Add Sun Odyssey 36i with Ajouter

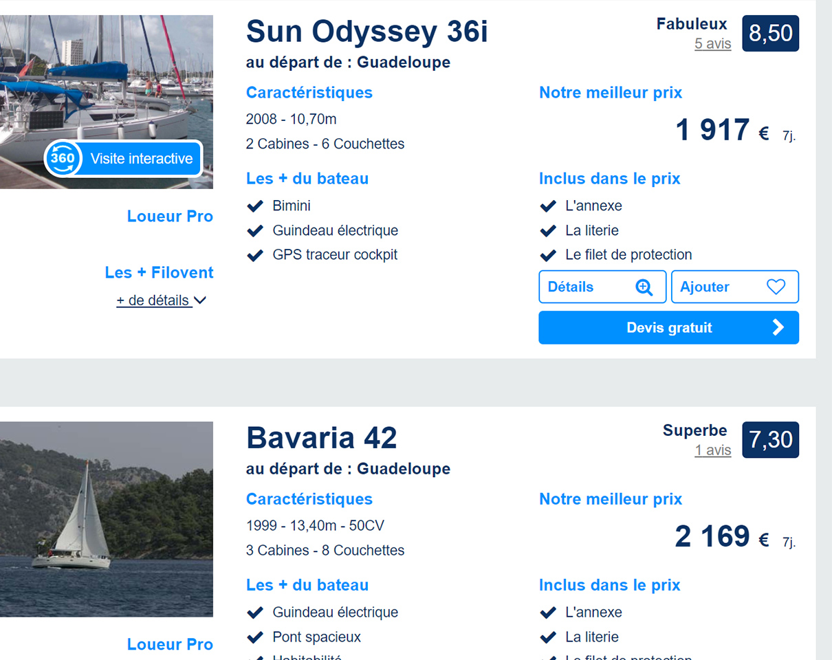point(734,287)
